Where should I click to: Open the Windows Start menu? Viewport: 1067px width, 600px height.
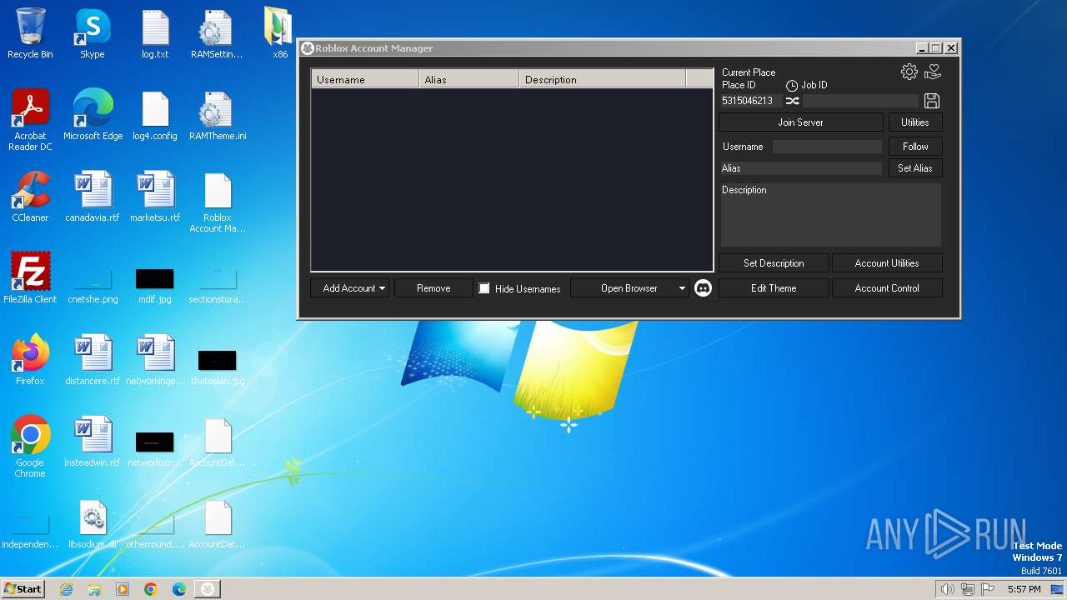point(23,588)
